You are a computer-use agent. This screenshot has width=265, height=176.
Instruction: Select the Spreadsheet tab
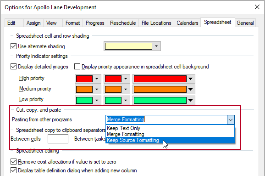click(217, 22)
